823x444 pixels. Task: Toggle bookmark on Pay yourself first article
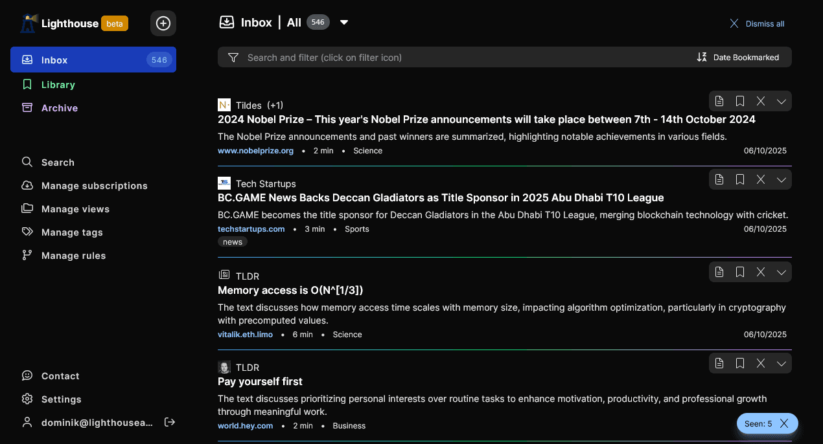(x=739, y=363)
